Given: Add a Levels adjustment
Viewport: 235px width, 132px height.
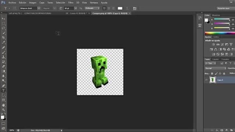Looking at the screenshot, I should 218,44.
